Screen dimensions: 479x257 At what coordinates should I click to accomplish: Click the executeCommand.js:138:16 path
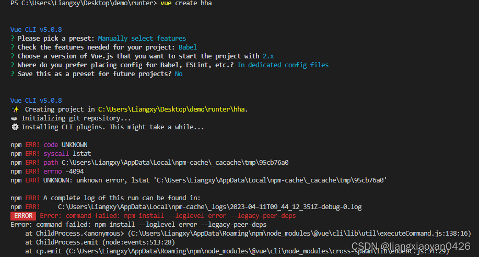[x=299, y=234]
